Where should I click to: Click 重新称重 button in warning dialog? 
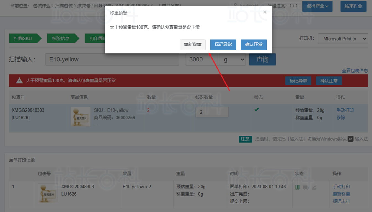(193, 45)
